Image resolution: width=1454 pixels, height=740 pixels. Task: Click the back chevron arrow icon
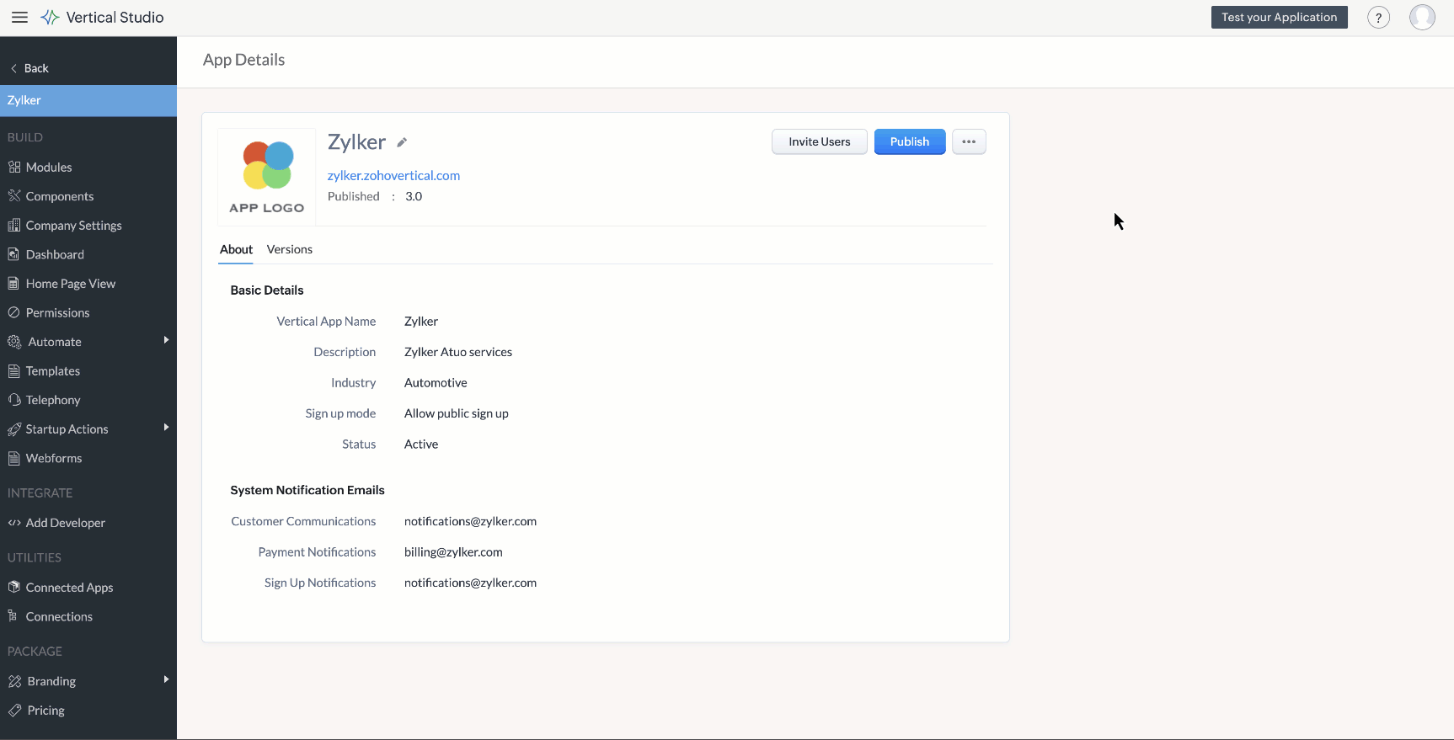tap(13, 68)
